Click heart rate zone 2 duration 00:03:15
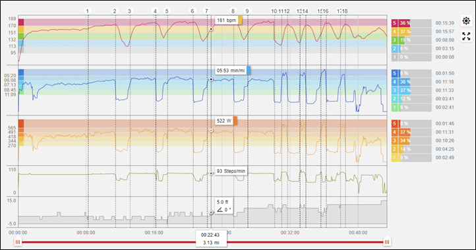This screenshot has width=476, height=250. click(445, 49)
